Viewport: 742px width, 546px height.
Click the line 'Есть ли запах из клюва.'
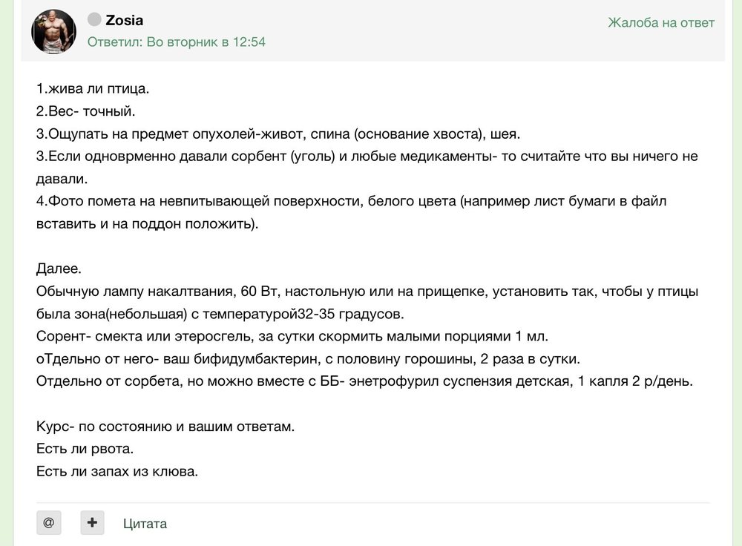(x=117, y=471)
